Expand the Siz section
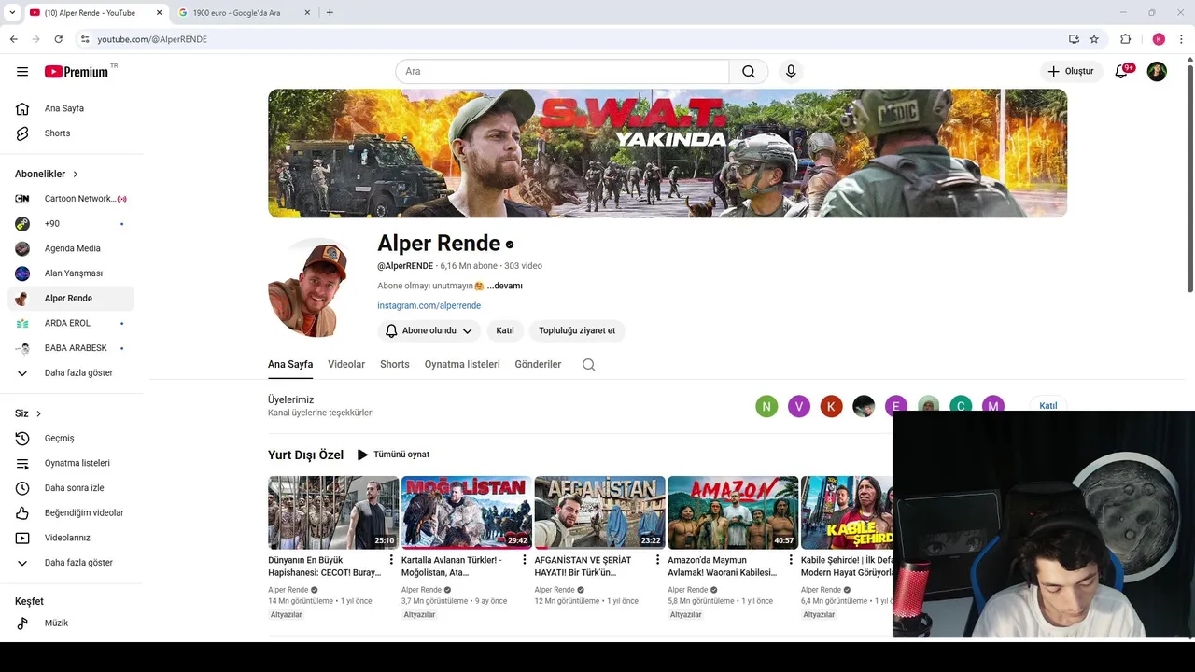 click(29, 413)
